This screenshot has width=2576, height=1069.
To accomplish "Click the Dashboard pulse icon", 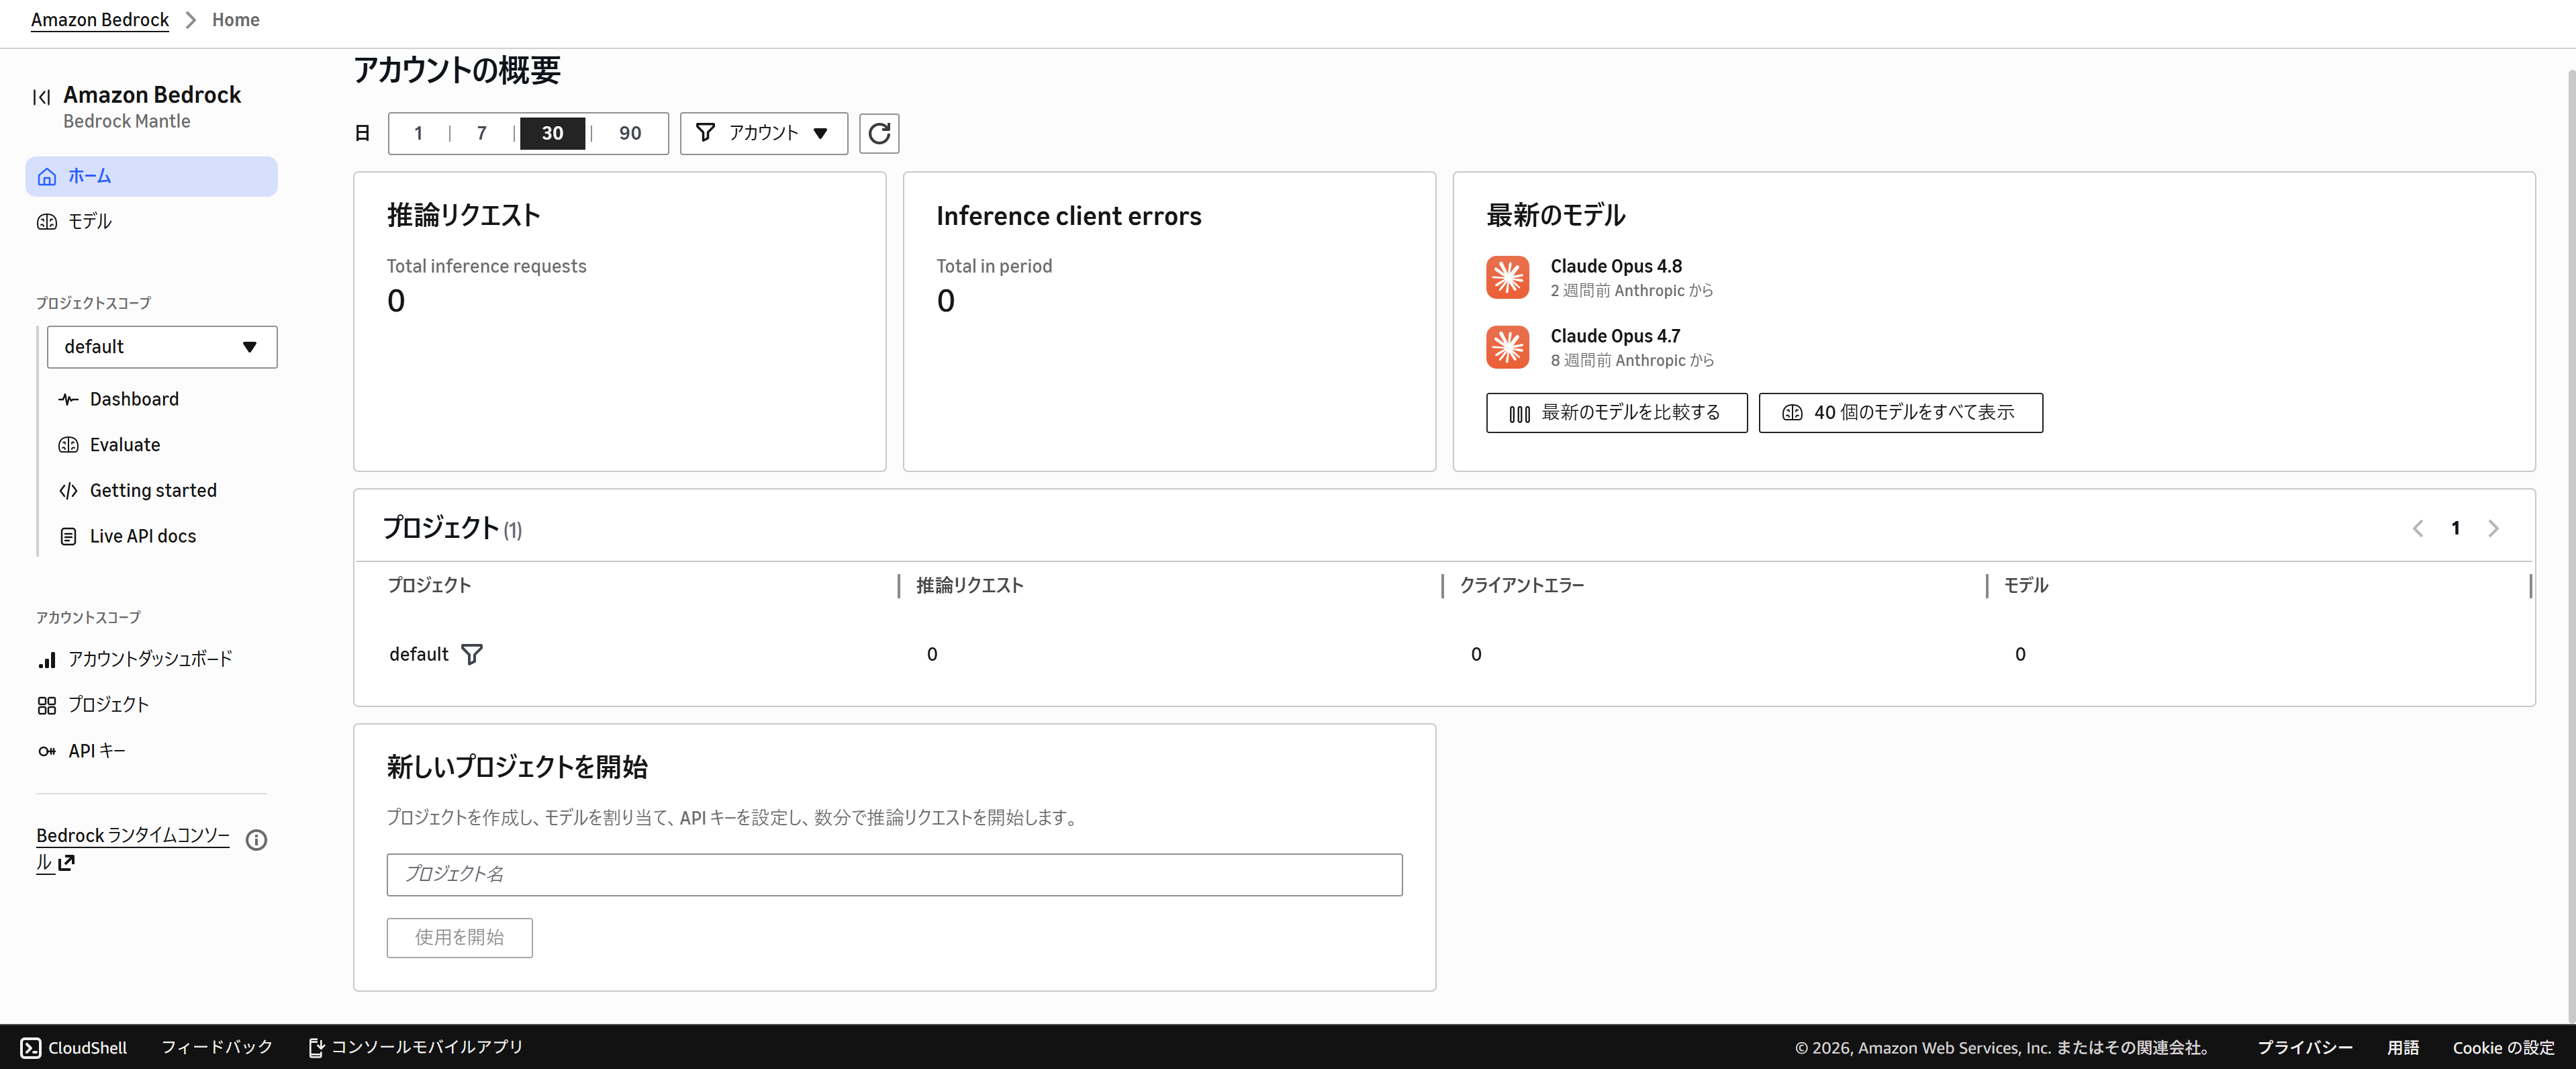I will click(68, 400).
